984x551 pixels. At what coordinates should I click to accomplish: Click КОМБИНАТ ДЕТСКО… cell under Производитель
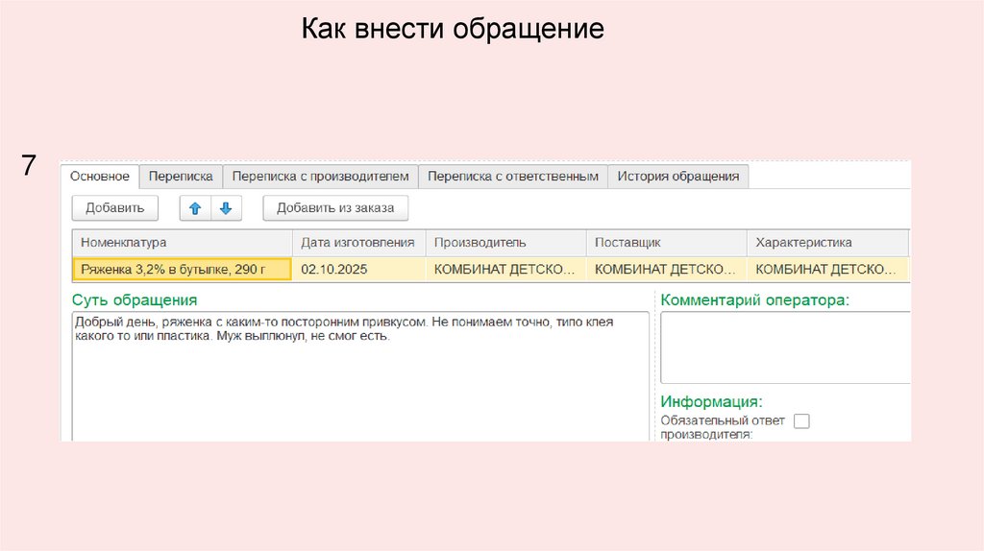[x=505, y=270]
